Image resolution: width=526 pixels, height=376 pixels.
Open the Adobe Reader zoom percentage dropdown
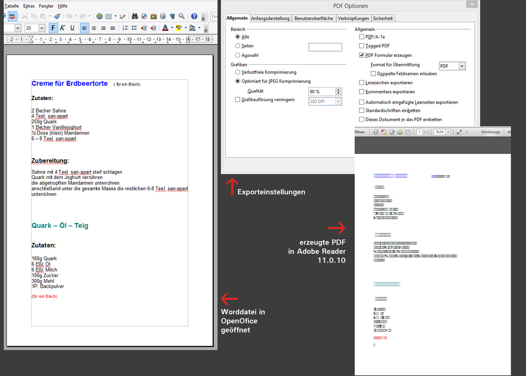pyautogui.click(x=448, y=132)
